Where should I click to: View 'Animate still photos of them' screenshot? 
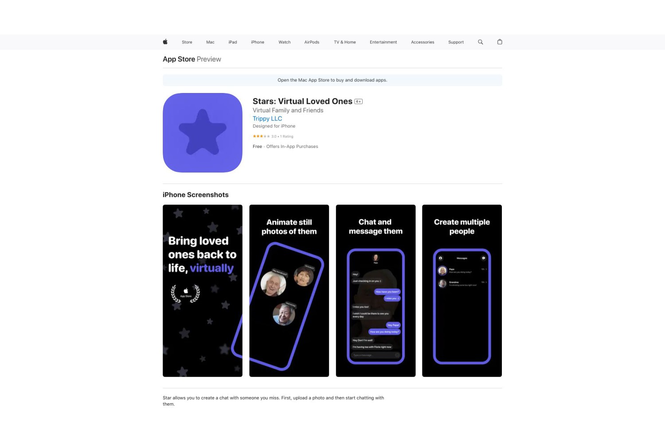[289, 291]
